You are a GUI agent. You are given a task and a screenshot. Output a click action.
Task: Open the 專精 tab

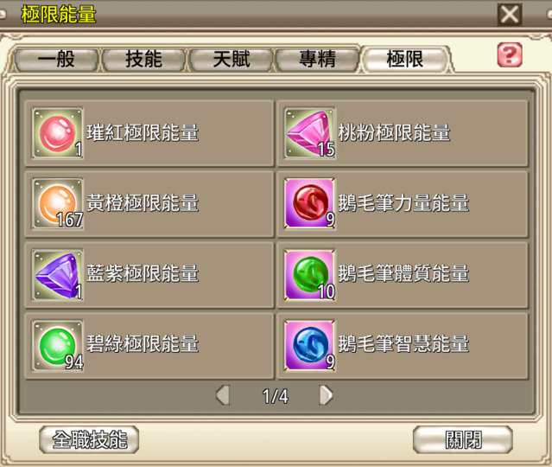click(318, 59)
